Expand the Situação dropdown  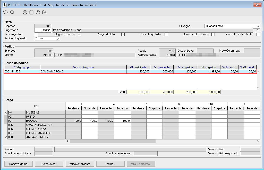point(258,26)
